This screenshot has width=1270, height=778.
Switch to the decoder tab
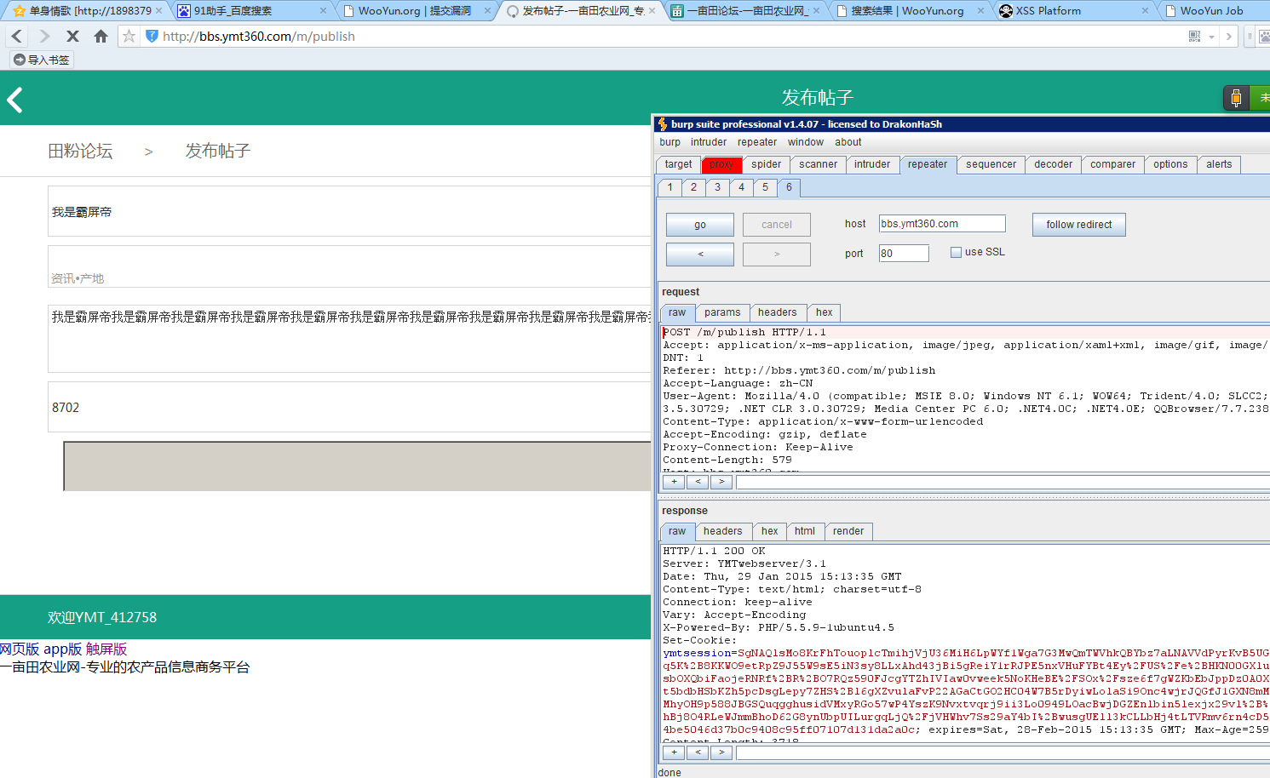[1054, 164]
